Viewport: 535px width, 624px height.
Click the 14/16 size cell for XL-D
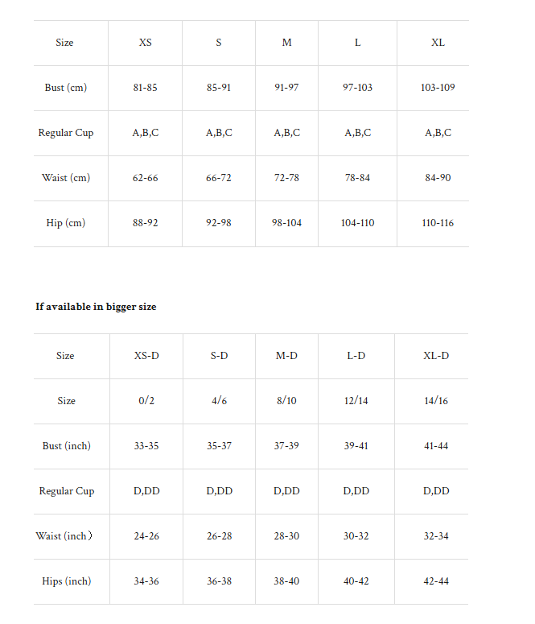click(x=436, y=401)
